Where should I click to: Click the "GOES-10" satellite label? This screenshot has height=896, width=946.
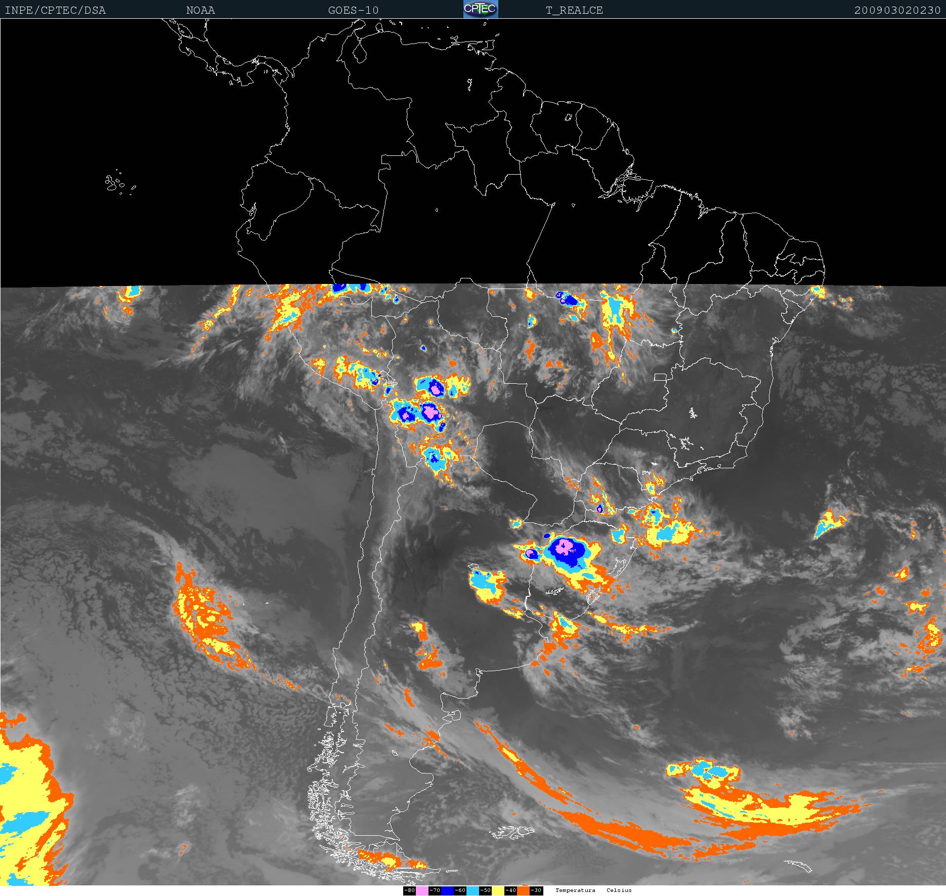[x=353, y=10]
